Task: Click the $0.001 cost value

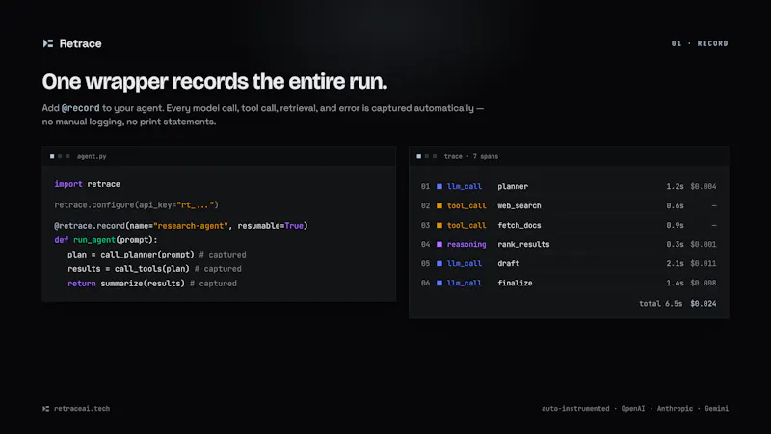Action: pyautogui.click(x=704, y=244)
